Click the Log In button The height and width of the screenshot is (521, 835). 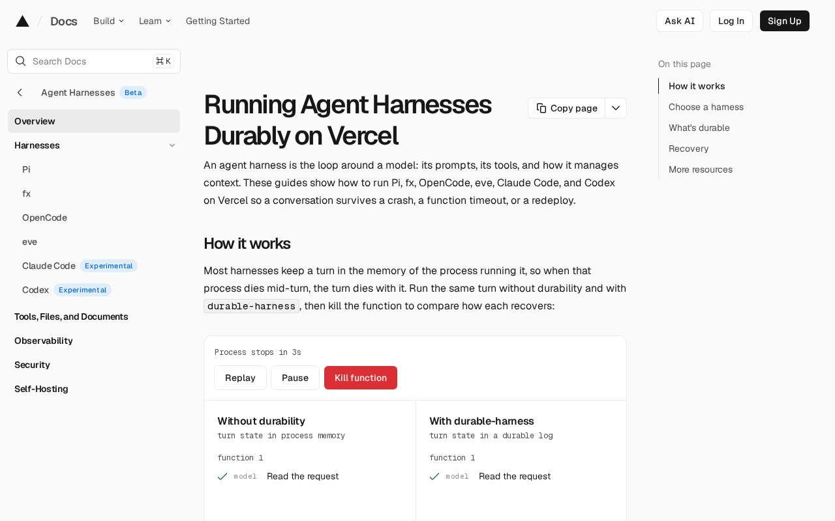731,21
